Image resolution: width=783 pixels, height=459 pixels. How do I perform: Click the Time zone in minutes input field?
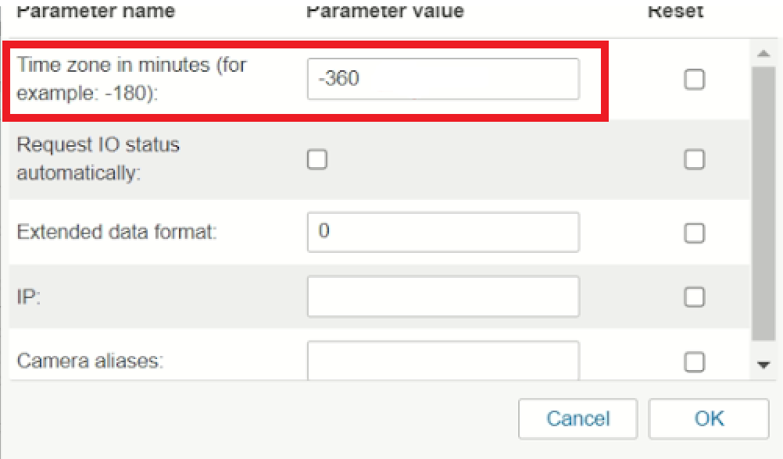pos(443,79)
